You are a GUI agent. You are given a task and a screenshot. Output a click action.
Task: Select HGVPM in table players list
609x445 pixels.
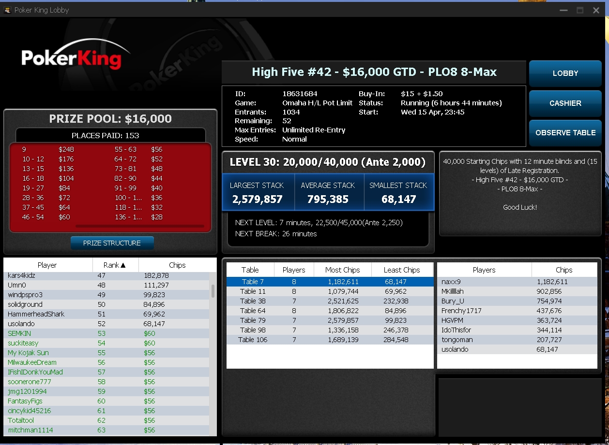tap(517, 320)
